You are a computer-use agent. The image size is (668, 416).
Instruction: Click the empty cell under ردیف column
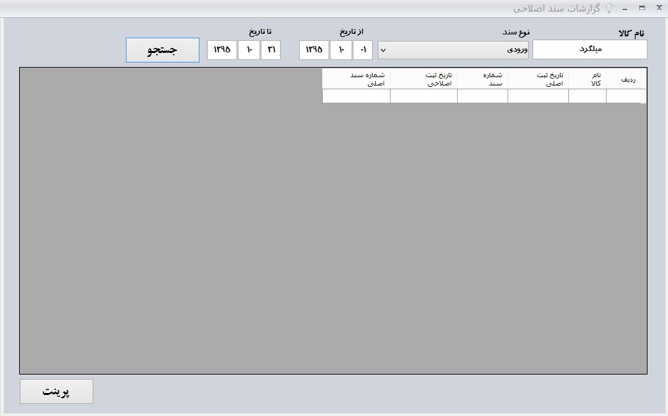pyautogui.click(x=623, y=96)
